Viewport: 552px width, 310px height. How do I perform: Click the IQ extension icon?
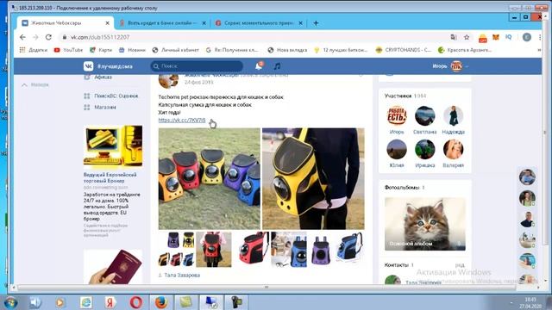coord(508,37)
